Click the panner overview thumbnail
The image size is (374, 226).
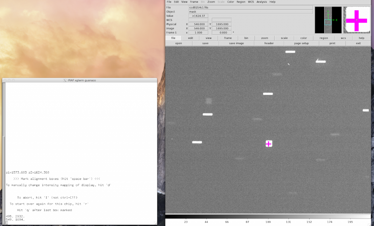click(328, 20)
